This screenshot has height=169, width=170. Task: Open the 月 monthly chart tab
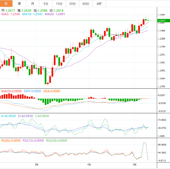point(32,4)
